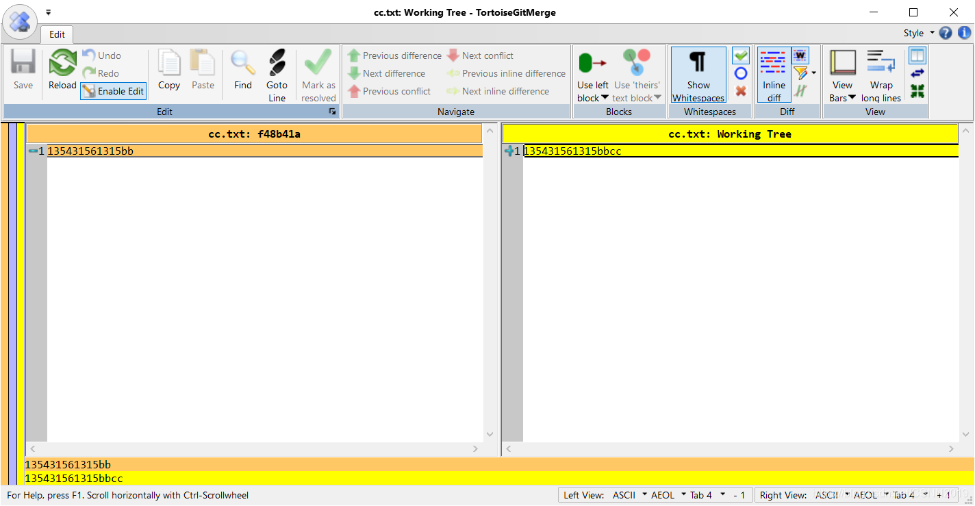The height and width of the screenshot is (506, 975).
Task: Expand Use 'theirs' text block dropdown arrow
Action: (x=657, y=98)
